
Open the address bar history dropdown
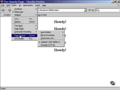[85, 10]
